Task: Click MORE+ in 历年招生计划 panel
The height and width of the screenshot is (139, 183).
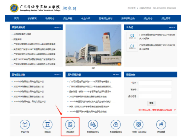Action: [57, 75]
